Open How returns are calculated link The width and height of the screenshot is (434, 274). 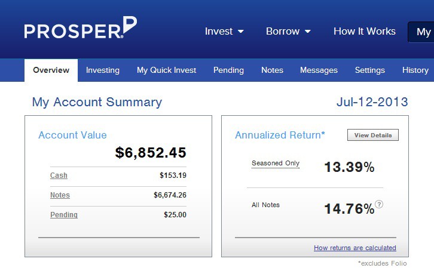[x=354, y=248]
